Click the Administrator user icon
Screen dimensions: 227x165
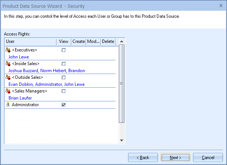point(8,105)
